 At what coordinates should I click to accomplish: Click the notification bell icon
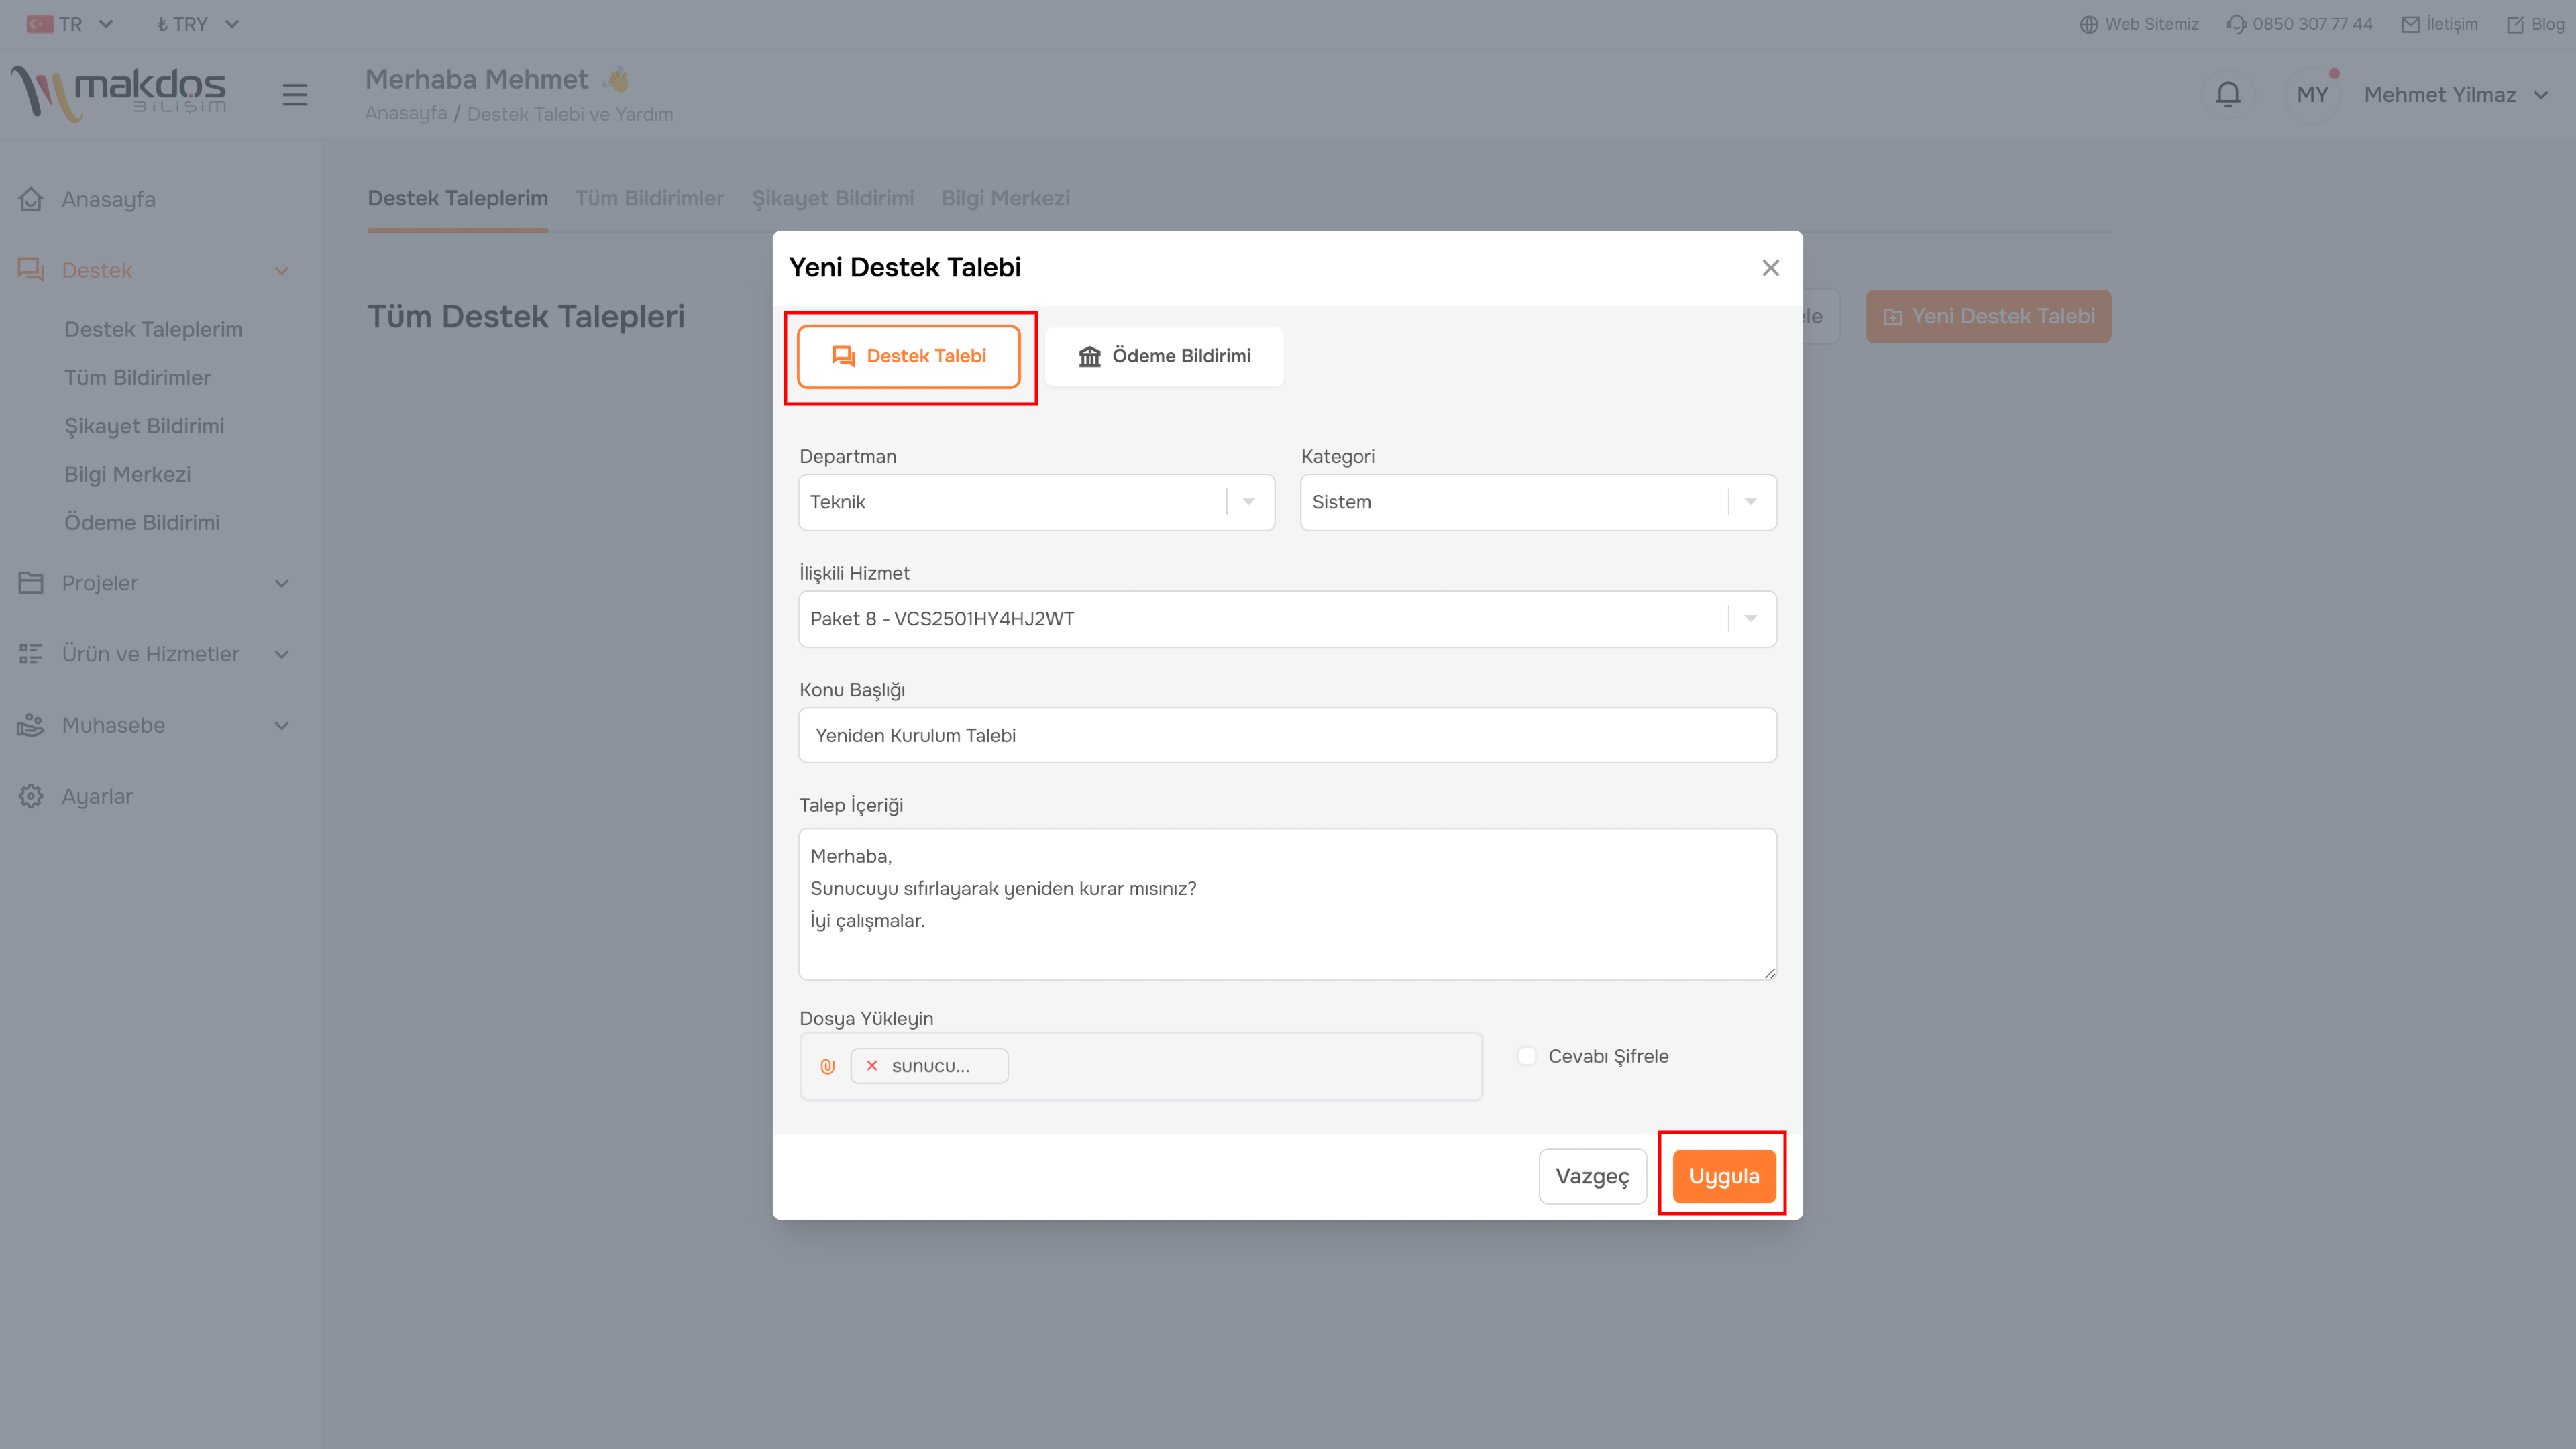[2227, 94]
